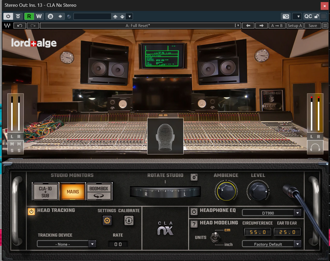This screenshot has height=261, width=330.
Task: Select the MAINS studio monitors
Action: coord(73,192)
